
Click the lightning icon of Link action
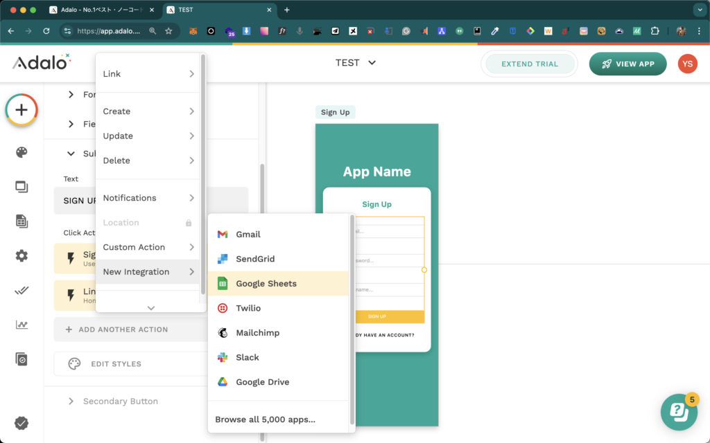pos(71,295)
